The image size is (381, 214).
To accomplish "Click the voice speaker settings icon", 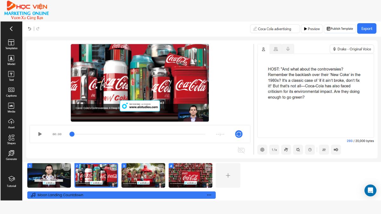I will coord(336,150).
